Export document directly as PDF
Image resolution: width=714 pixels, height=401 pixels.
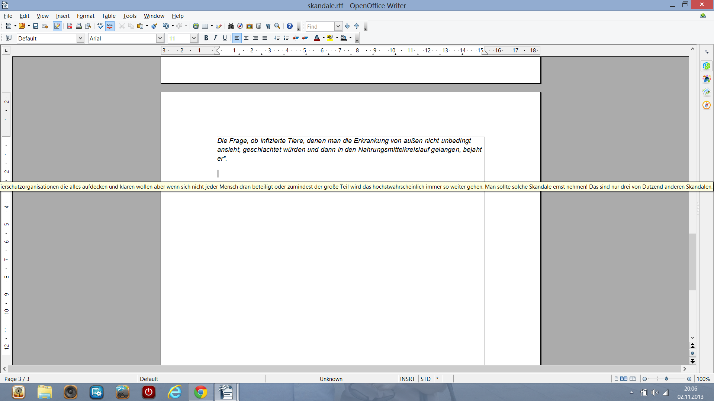[70, 26]
